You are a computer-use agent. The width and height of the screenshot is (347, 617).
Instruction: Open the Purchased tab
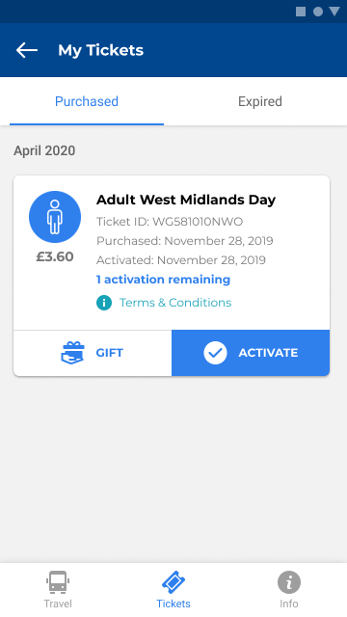87,101
